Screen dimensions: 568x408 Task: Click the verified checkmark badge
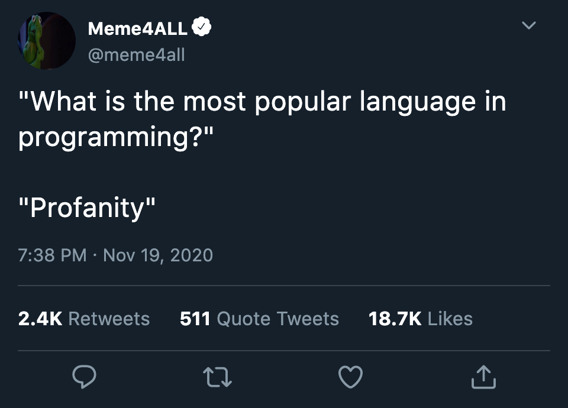click(x=201, y=27)
